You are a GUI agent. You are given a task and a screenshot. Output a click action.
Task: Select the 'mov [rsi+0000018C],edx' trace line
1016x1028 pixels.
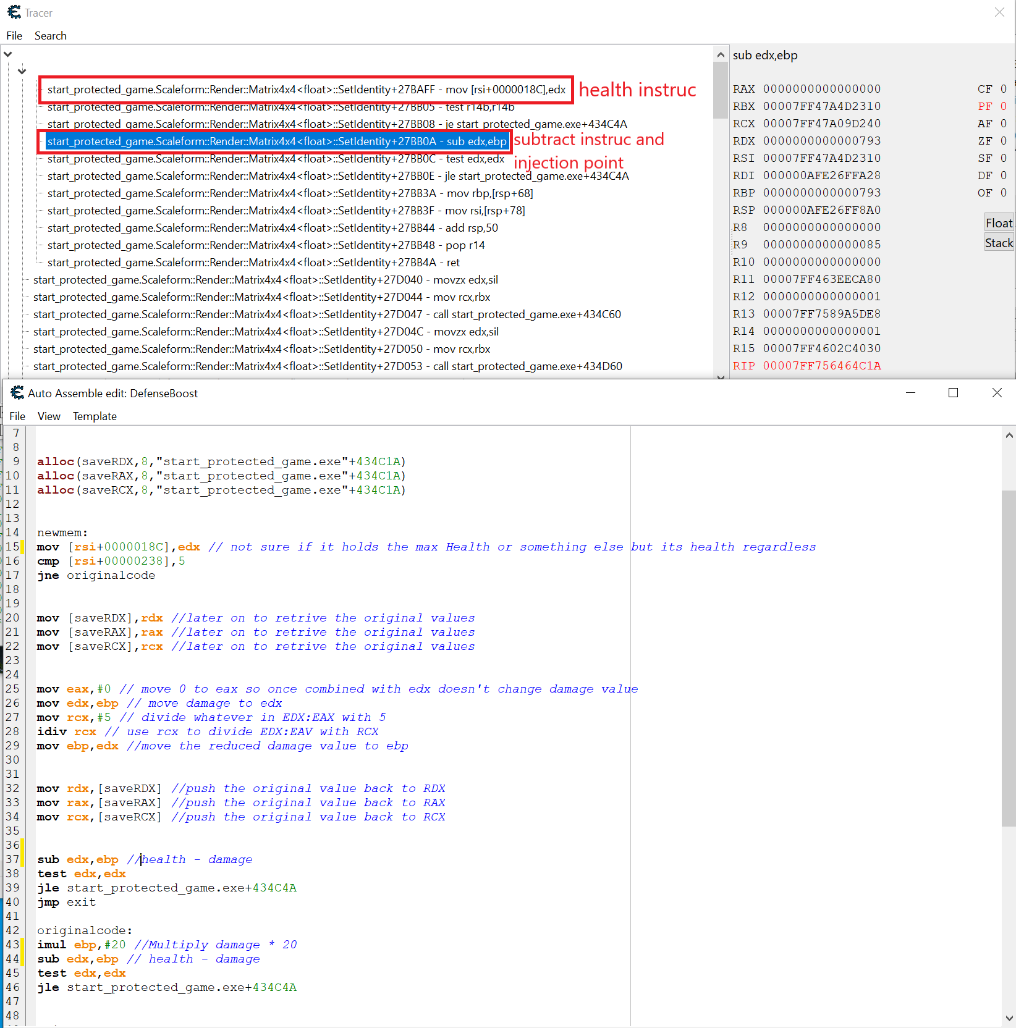[306, 90]
